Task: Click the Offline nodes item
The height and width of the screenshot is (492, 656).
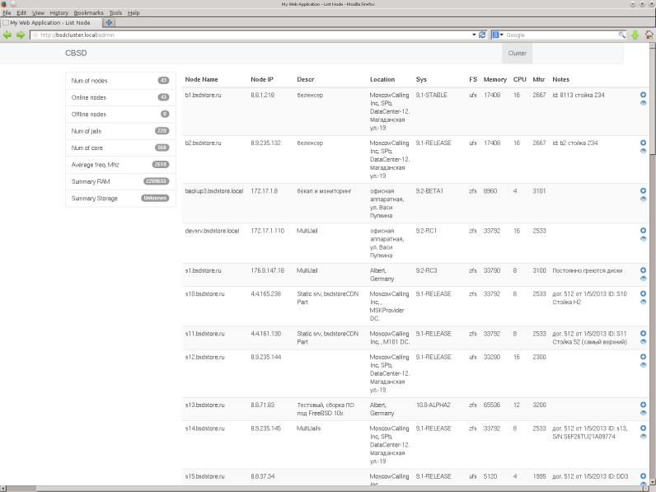Action: pos(120,115)
